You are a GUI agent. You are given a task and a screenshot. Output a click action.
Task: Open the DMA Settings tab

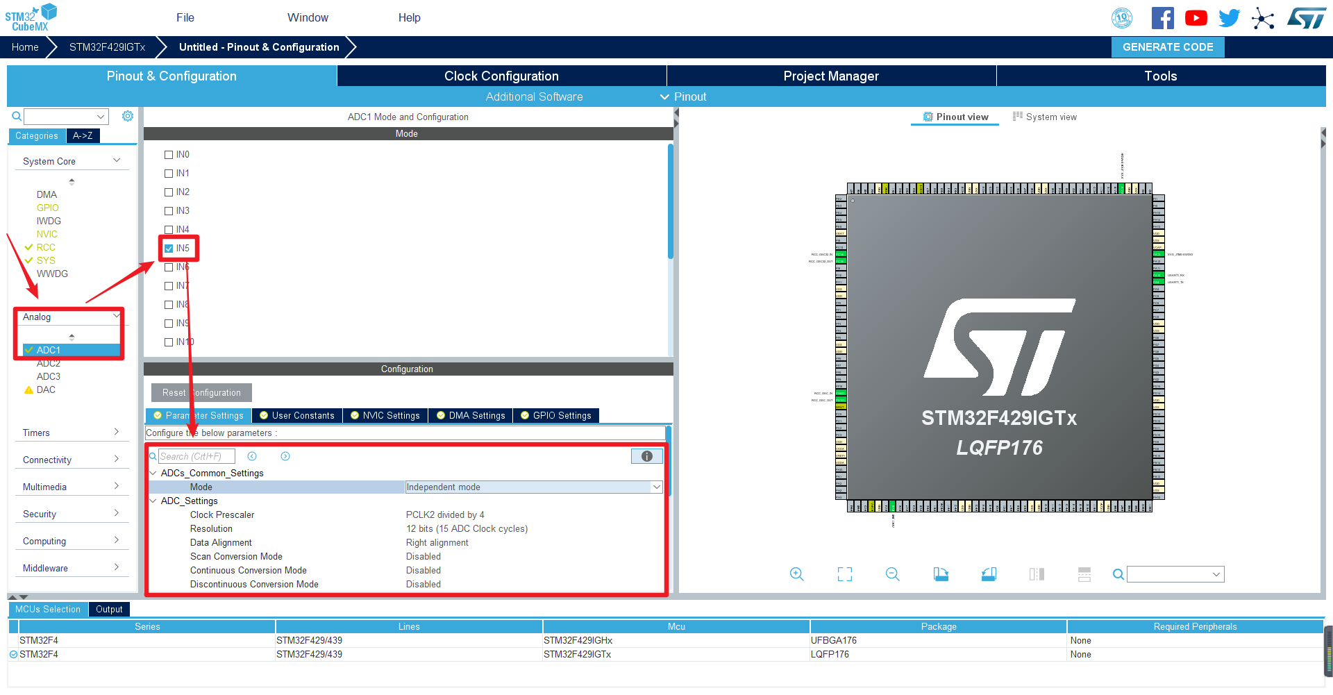point(471,415)
